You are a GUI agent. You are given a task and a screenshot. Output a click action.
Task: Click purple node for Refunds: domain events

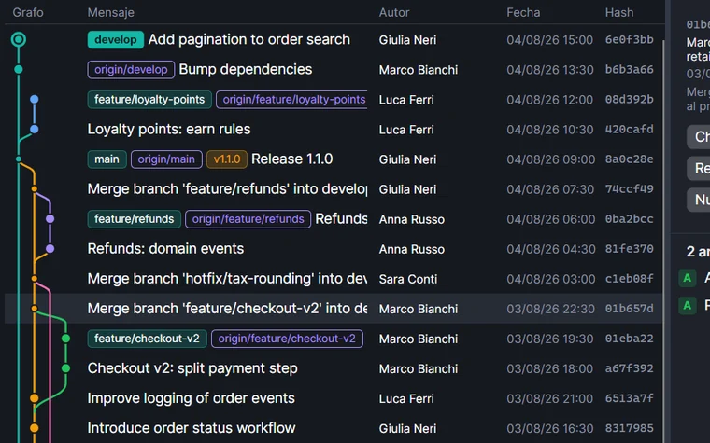click(50, 249)
